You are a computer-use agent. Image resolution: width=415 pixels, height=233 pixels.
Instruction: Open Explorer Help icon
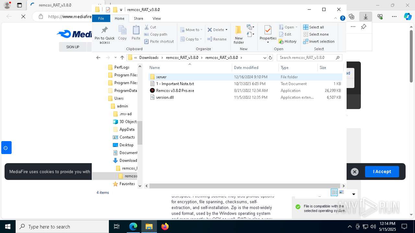pos(342,18)
